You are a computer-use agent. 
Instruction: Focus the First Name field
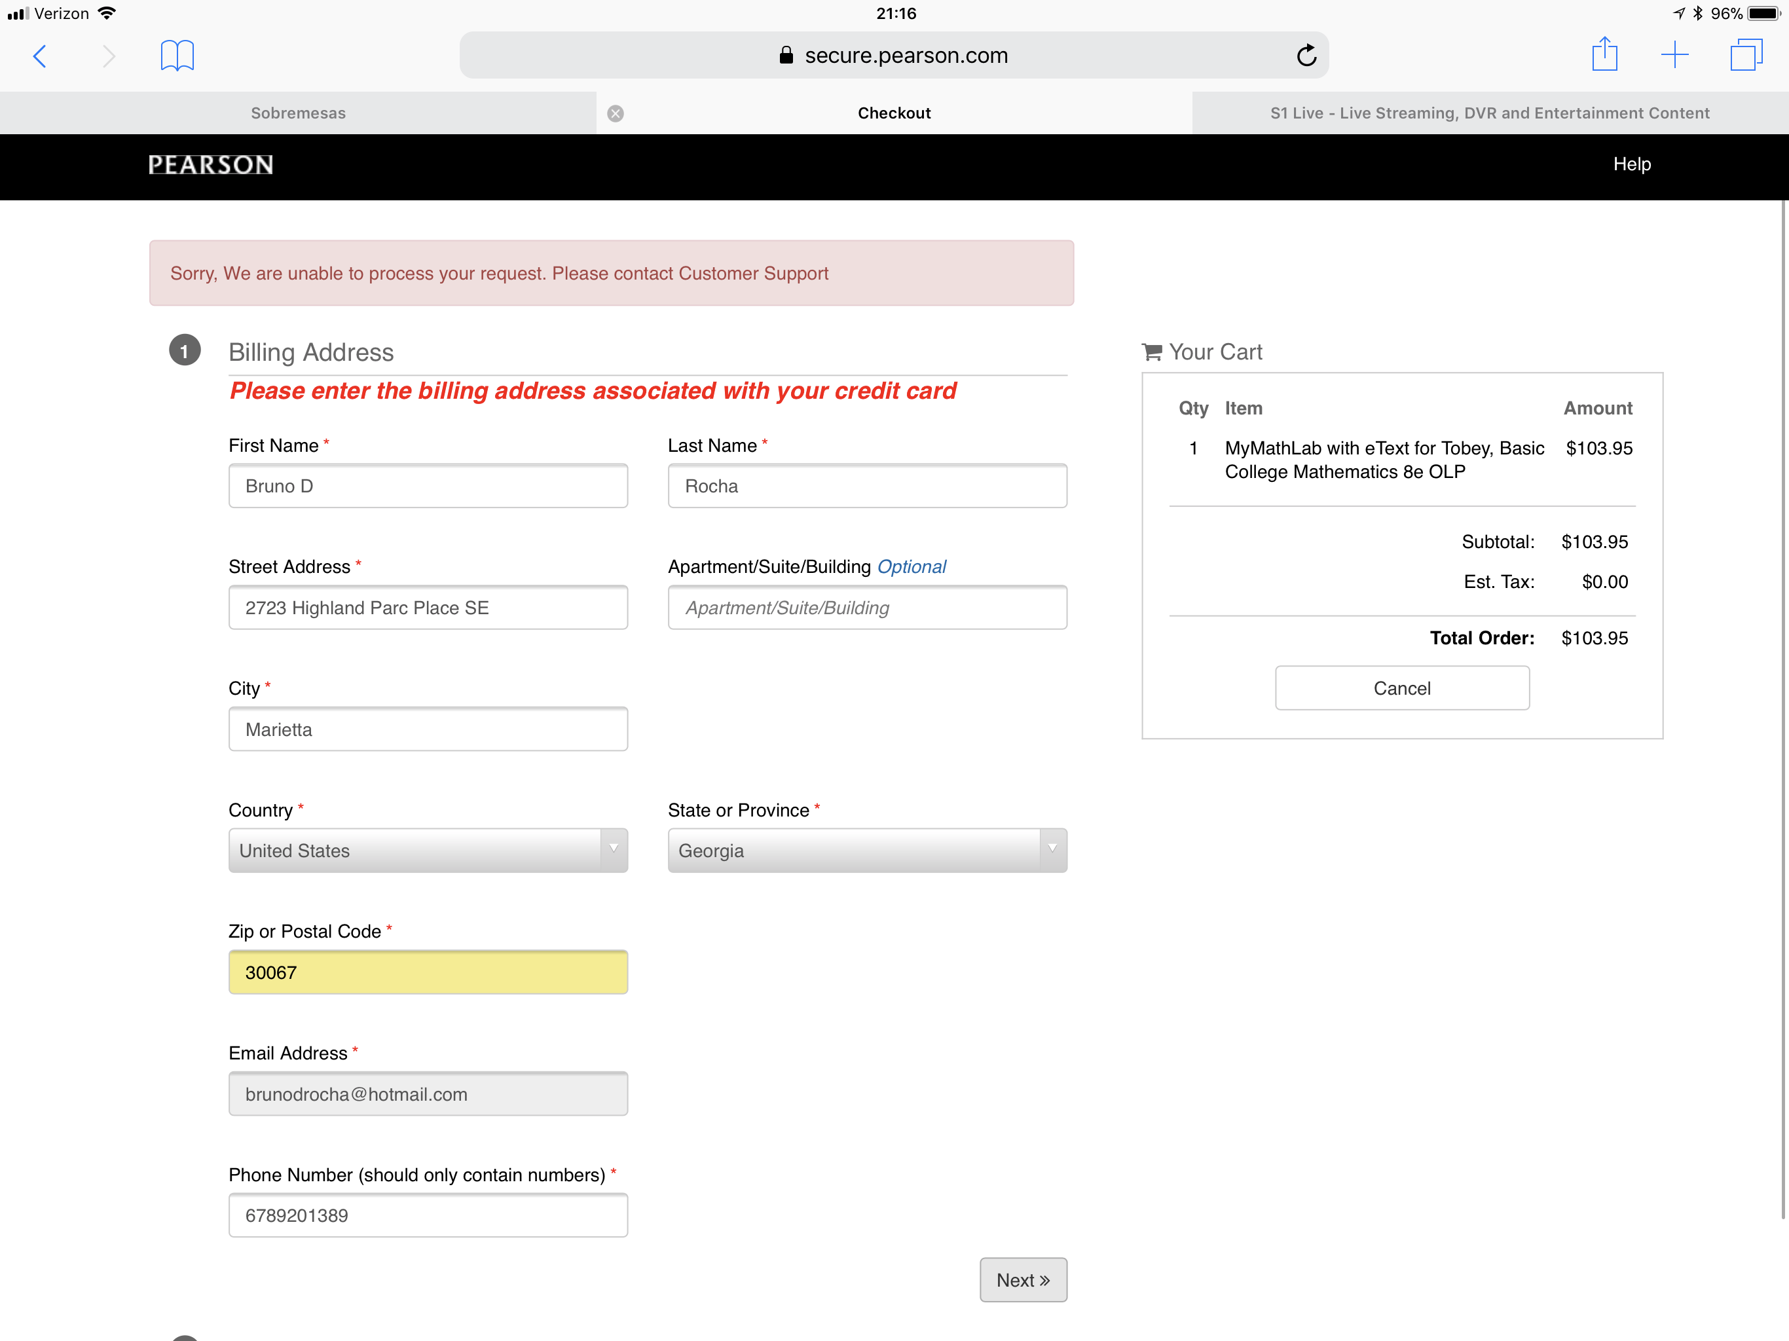pos(428,486)
